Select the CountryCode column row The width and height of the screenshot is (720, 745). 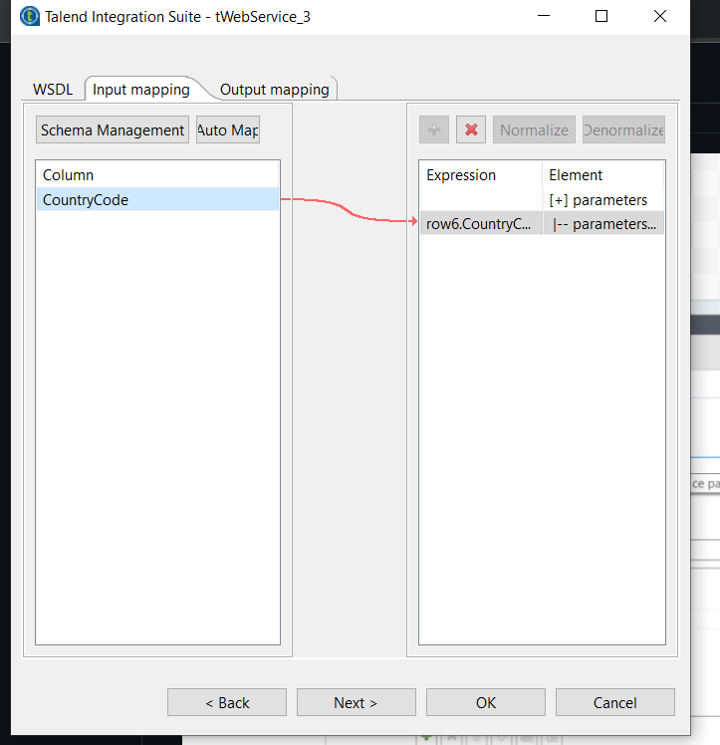[x=157, y=199]
